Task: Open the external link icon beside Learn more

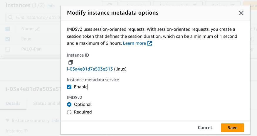Action: (x=150, y=43)
